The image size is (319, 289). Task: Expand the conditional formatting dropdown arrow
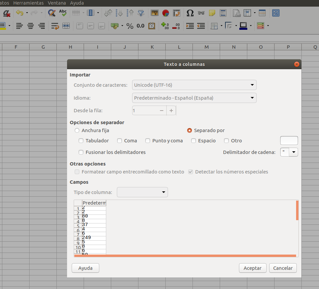click(x=268, y=26)
